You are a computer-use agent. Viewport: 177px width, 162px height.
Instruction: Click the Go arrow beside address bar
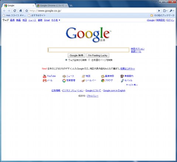[159, 11]
